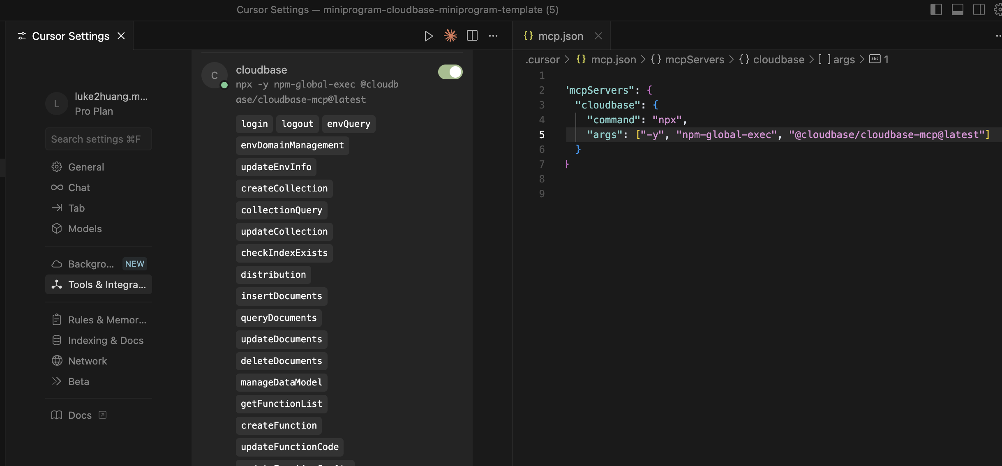Click the insertDocuments tool chip
Screen dimensions: 1002x466
click(282, 296)
